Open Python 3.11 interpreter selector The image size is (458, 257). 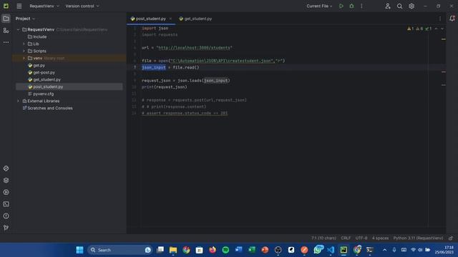418,238
